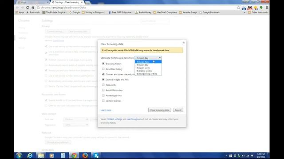Click the volume speaker tray icon
This screenshot has height=159, width=284.
243,155
